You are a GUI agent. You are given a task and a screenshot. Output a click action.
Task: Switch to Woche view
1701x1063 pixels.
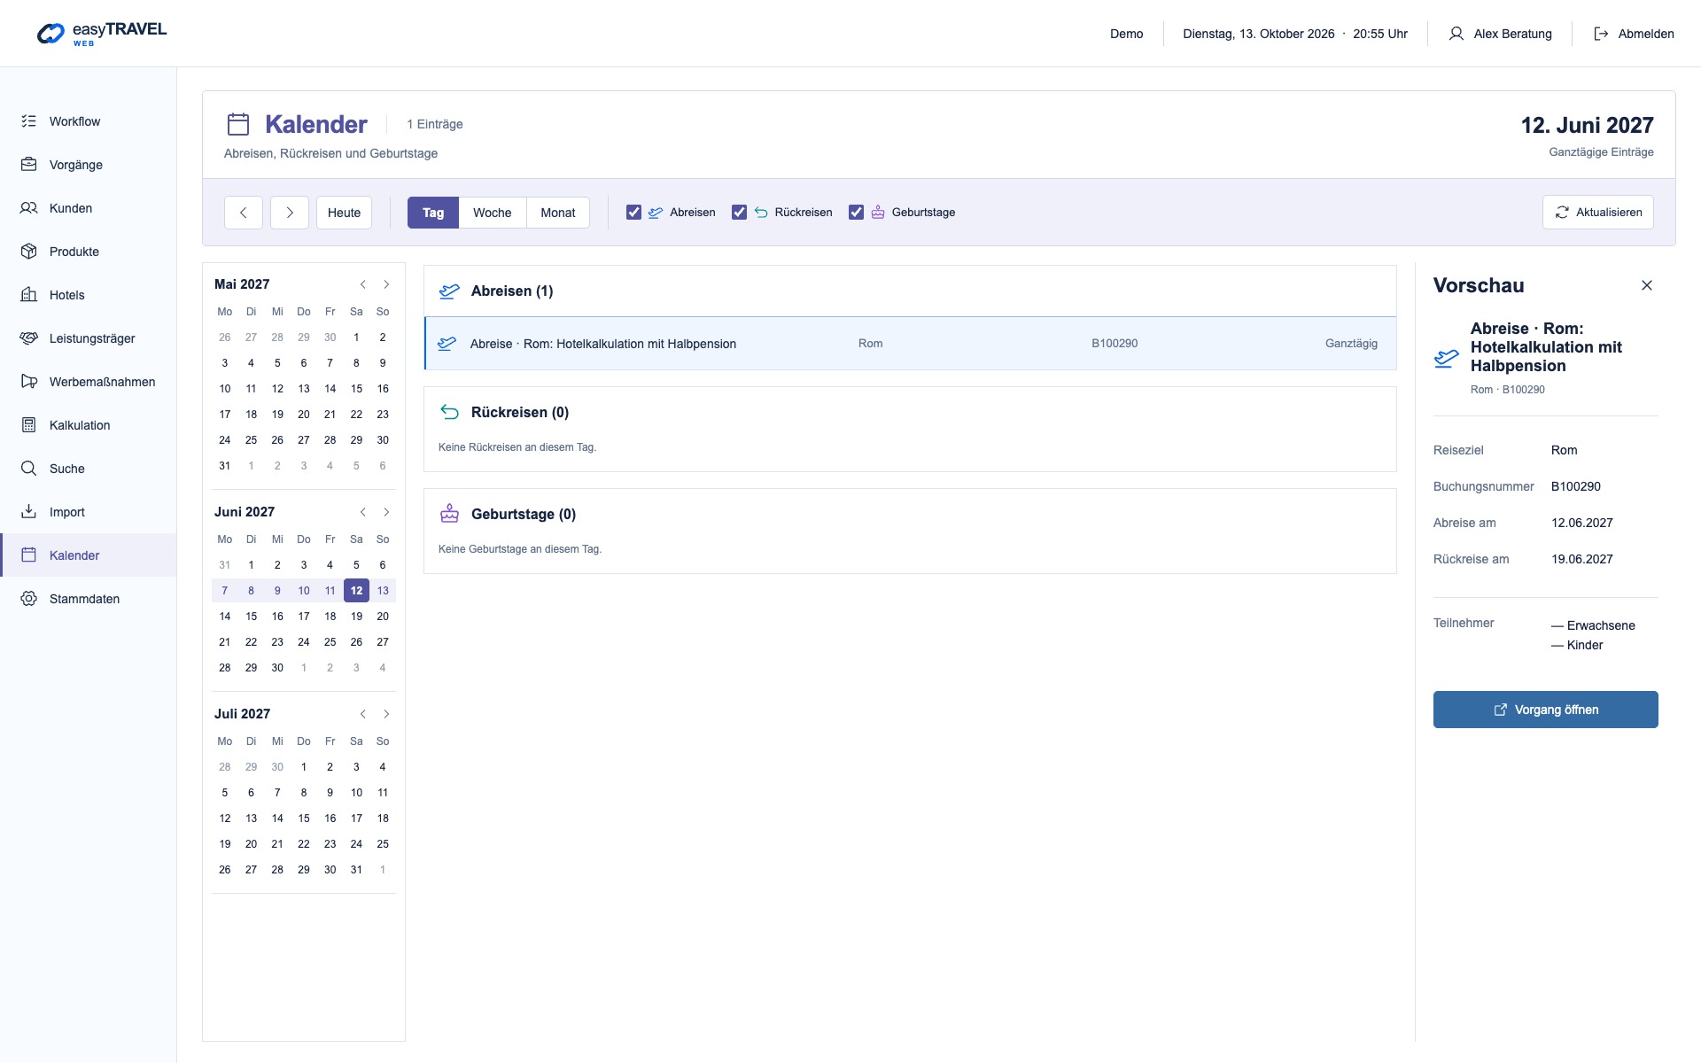493,213
